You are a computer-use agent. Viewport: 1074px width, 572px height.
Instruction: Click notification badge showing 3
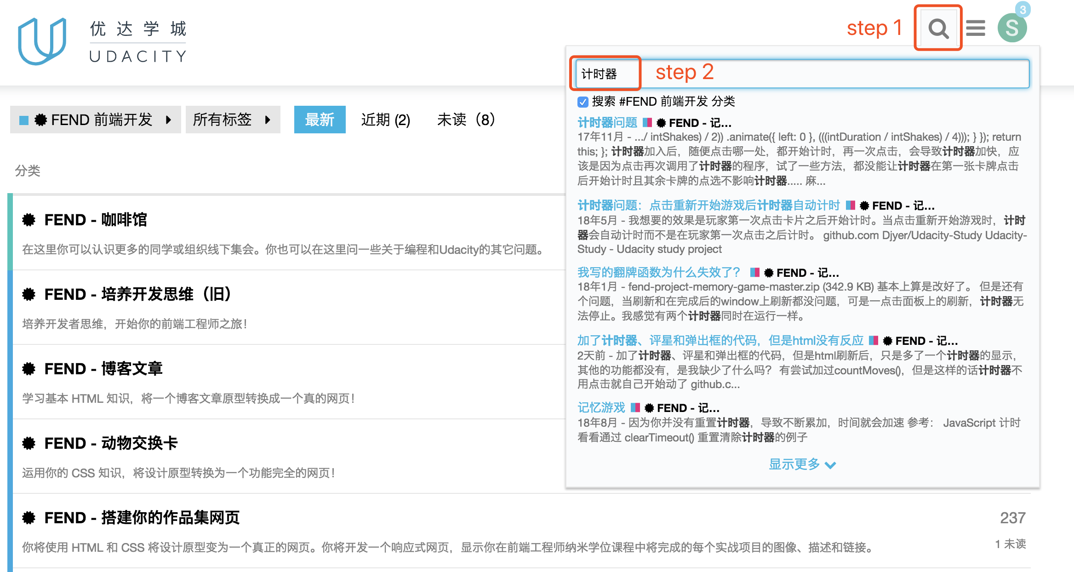coord(1023,9)
